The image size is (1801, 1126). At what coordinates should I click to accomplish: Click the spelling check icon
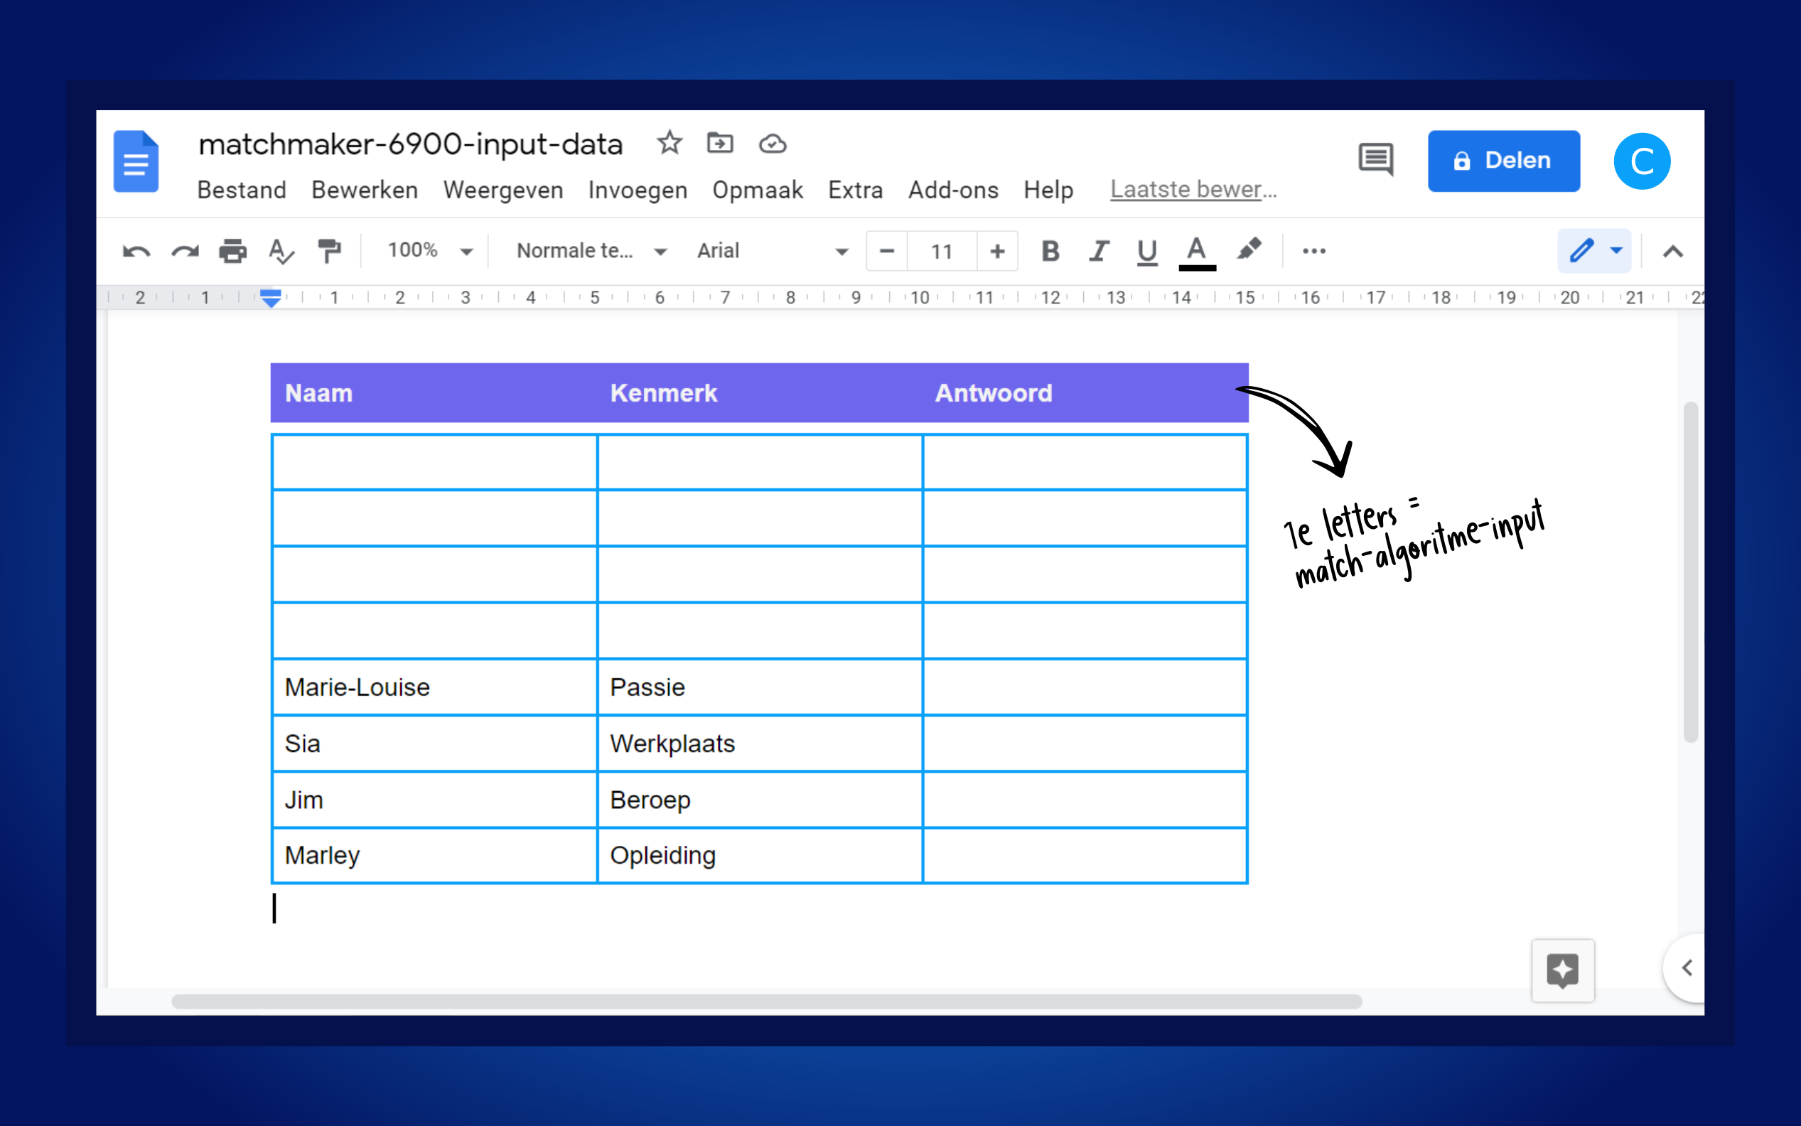coord(281,252)
